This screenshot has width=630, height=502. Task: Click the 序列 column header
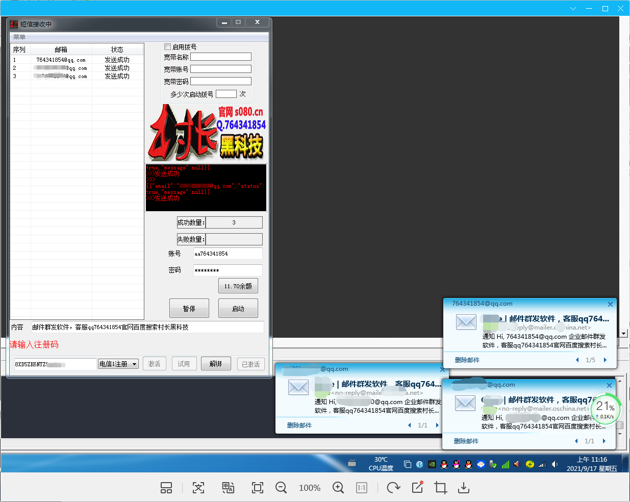(x=19, y=49)
